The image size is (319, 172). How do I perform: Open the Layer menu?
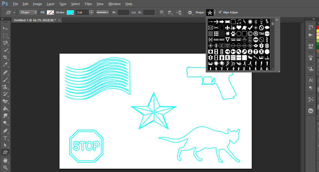tap(51, 4)
